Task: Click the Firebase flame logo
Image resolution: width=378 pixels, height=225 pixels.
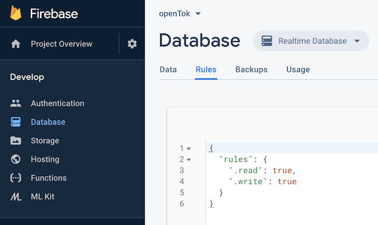Action: click(16, 13)
